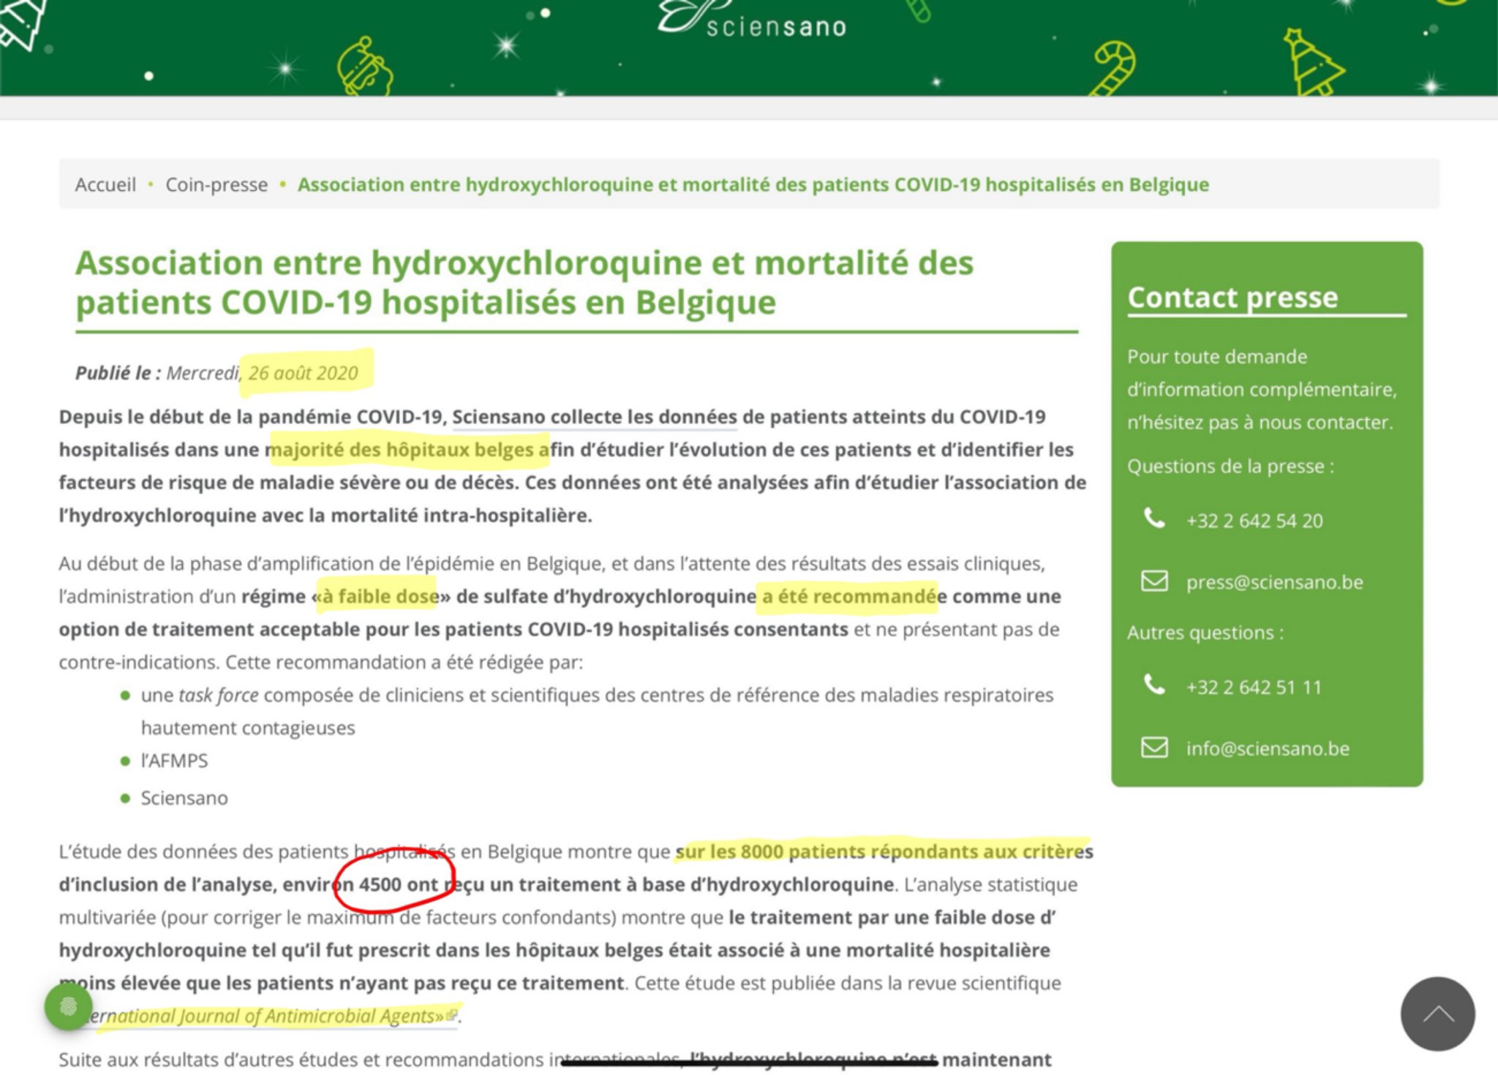Click the '4500 ont' figure in the paragraph
Viewport: 1498px width, 1075px height.
point(399,885)
